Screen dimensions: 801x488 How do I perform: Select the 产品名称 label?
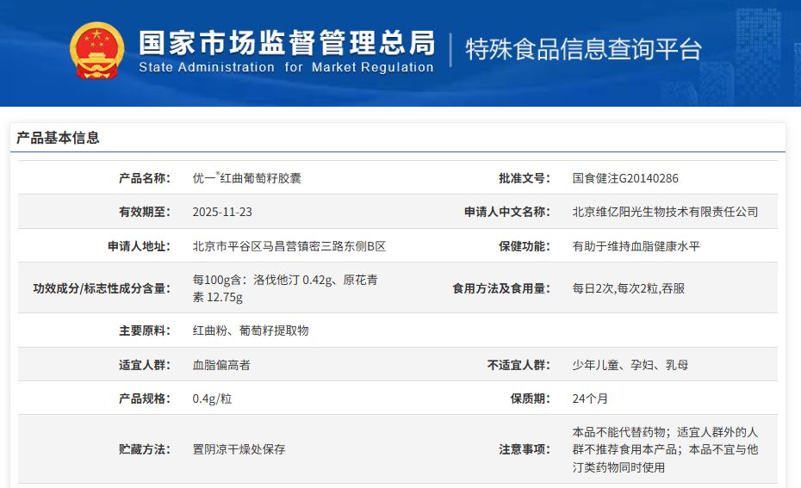coord(145,178)
